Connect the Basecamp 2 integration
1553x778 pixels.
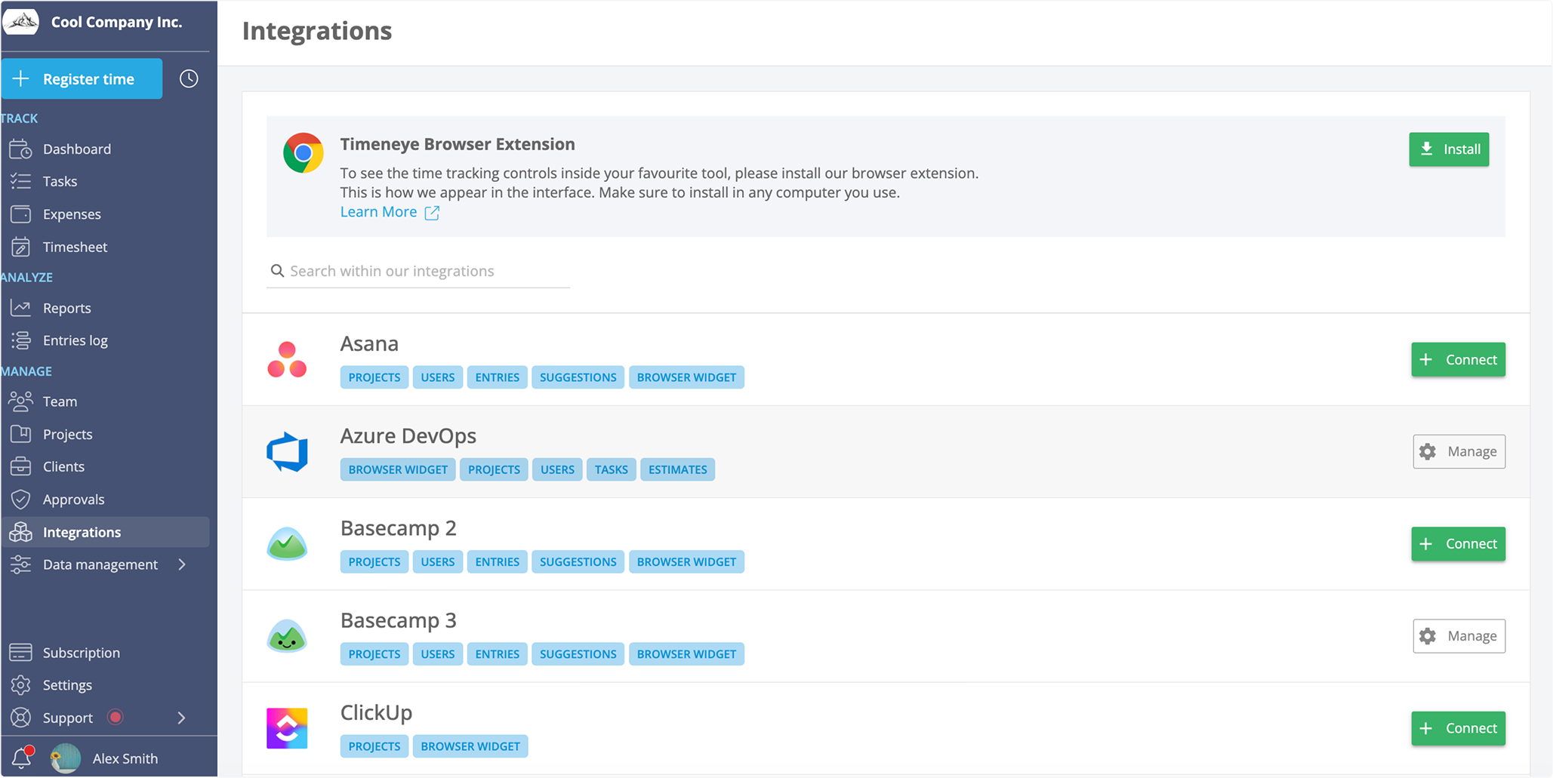(x=1457, y=543)
